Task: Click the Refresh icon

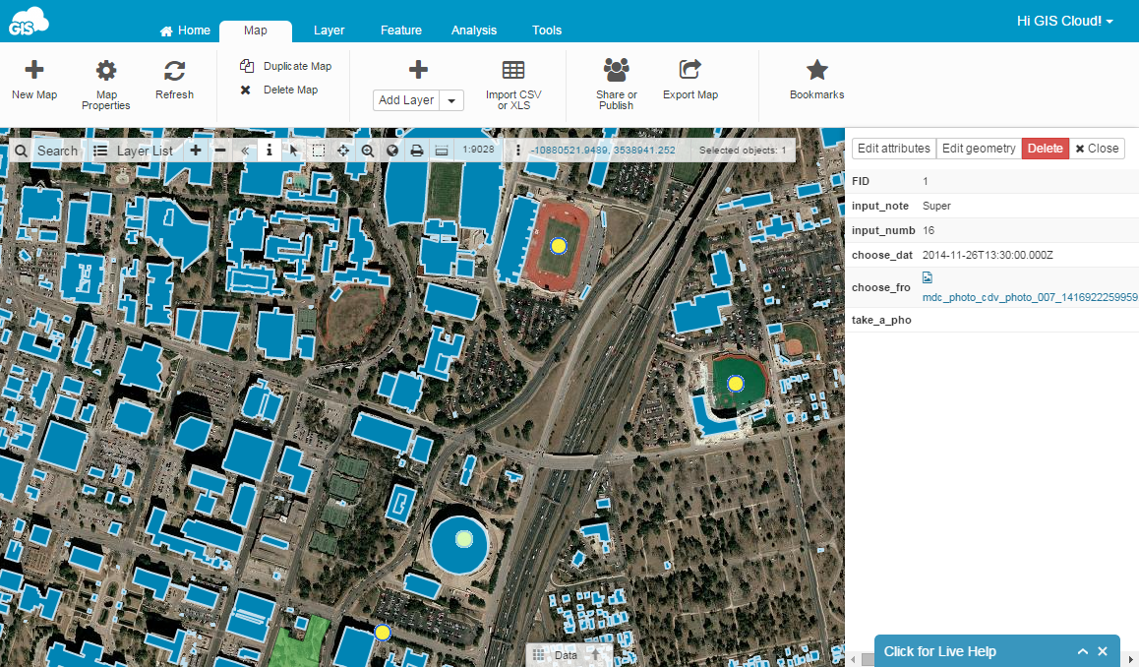Action: (174, 71)
